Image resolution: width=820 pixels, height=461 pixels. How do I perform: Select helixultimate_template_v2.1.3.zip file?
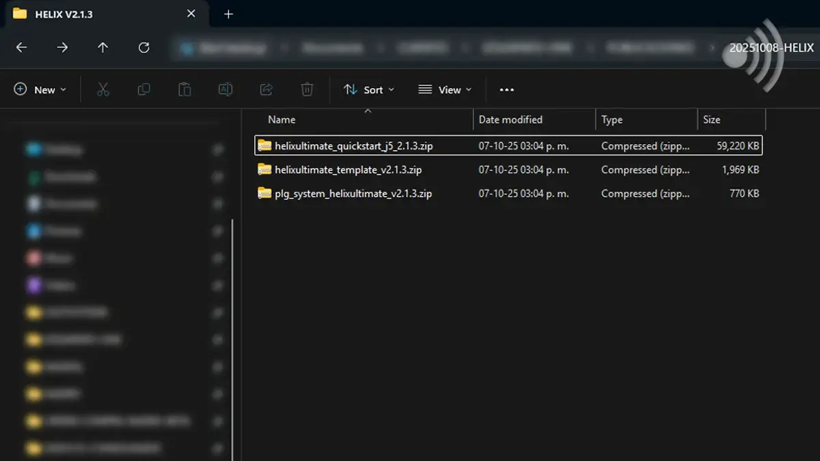348,169
